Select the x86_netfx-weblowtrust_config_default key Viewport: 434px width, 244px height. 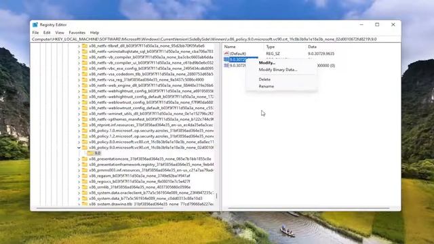pos(151,108)
